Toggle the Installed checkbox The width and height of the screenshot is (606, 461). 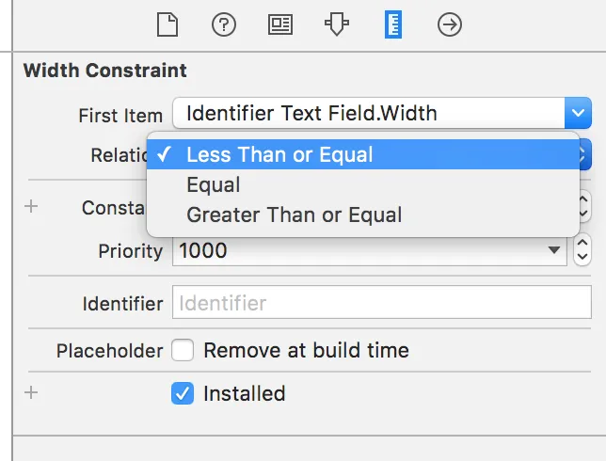(183, 393)
